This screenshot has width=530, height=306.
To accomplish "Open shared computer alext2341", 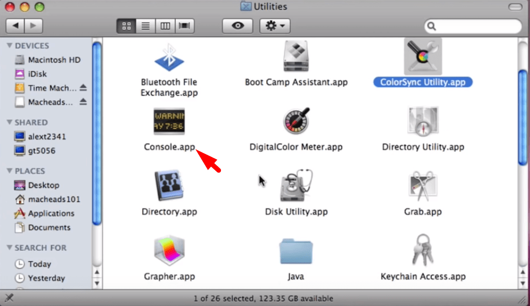I will 40,136.
